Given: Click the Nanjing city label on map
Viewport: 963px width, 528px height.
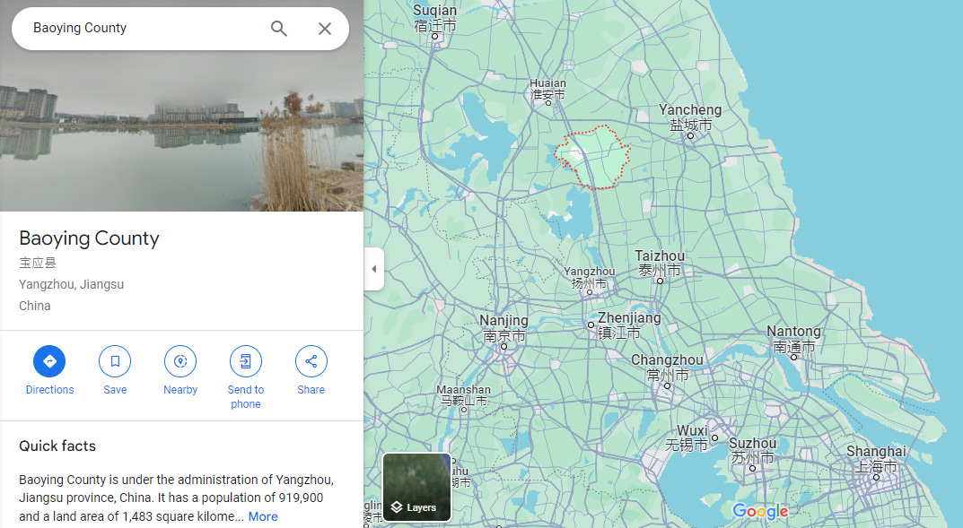Looking at the screenshot, I should pos(504,328).
